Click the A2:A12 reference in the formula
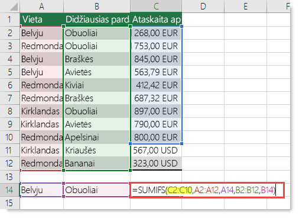The width and height of the screenshot is (299, 218). [x=206, y=190]
